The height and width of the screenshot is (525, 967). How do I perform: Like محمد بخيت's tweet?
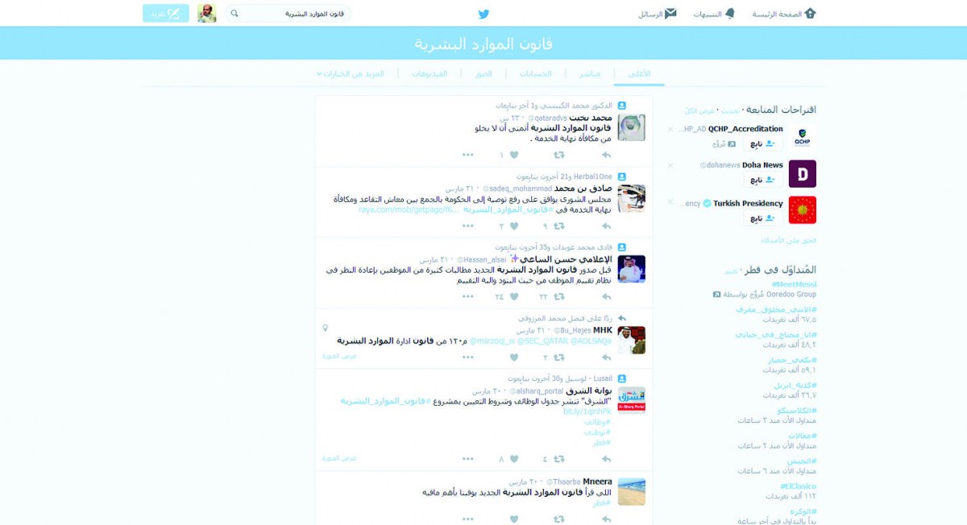(513, 155)
